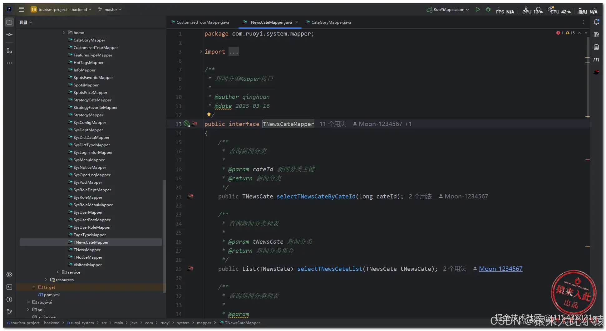Click 2 个用法 hint for selectTNewsCateList
Viewport: 606px width, 331px height.
click(454, 269)
